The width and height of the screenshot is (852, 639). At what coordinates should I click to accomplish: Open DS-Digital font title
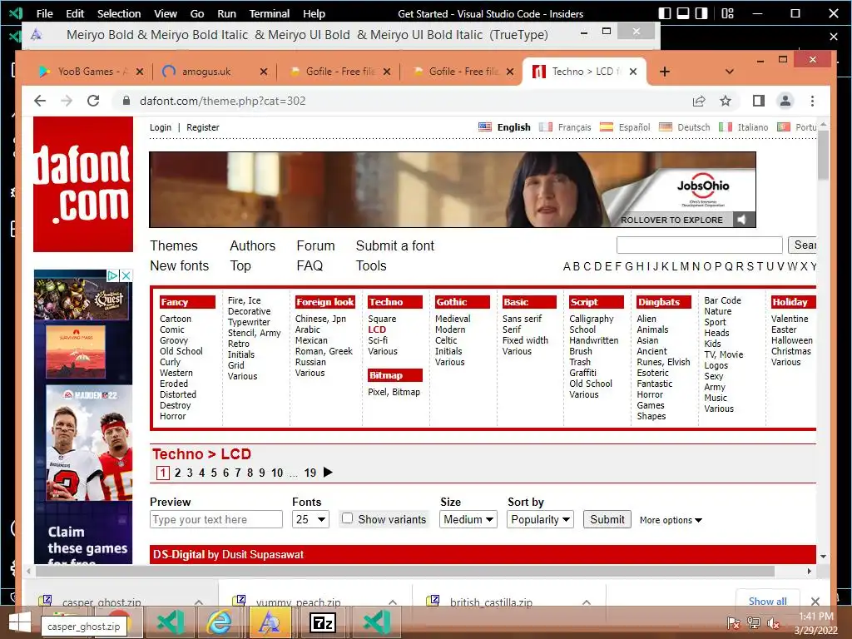tap(179, 554)
